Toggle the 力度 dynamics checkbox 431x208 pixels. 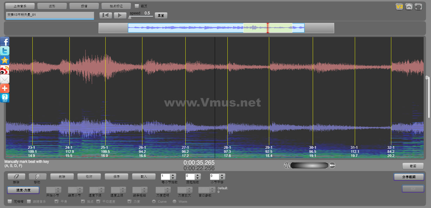129,202
